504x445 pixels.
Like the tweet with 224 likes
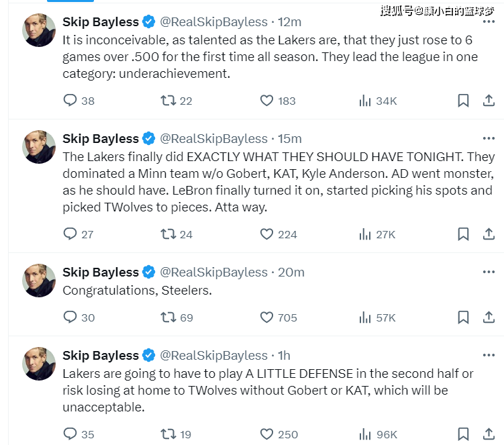click(x=266, y=234)
